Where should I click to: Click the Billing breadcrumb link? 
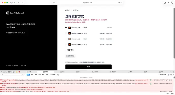[67, 10]
